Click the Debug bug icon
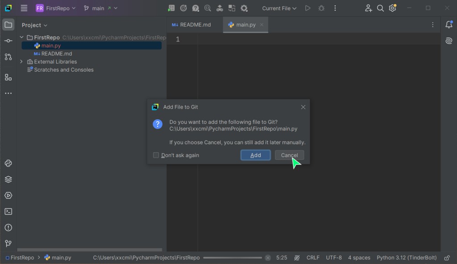 321,8
